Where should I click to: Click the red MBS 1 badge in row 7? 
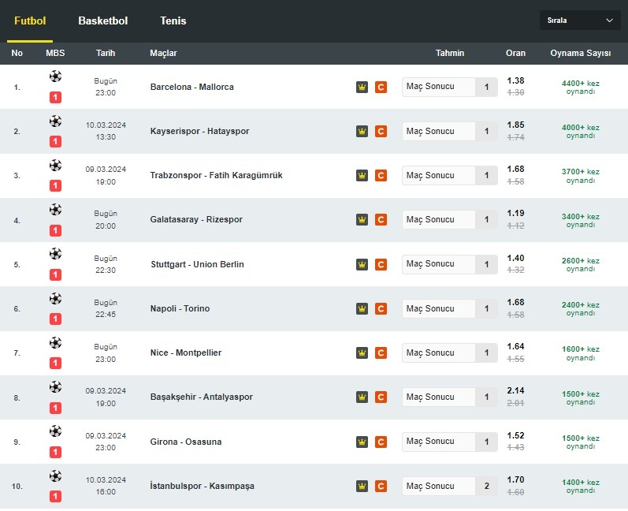pos(55,363)
